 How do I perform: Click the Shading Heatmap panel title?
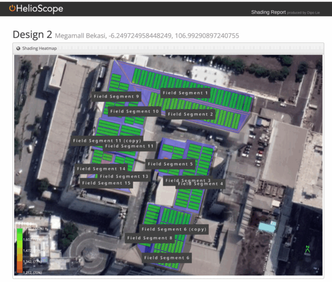pyautogui.click(x=39, y=48)
